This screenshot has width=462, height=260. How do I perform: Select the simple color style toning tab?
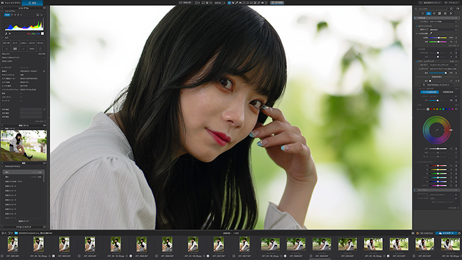pyautogui.click(x=430, y=92)
